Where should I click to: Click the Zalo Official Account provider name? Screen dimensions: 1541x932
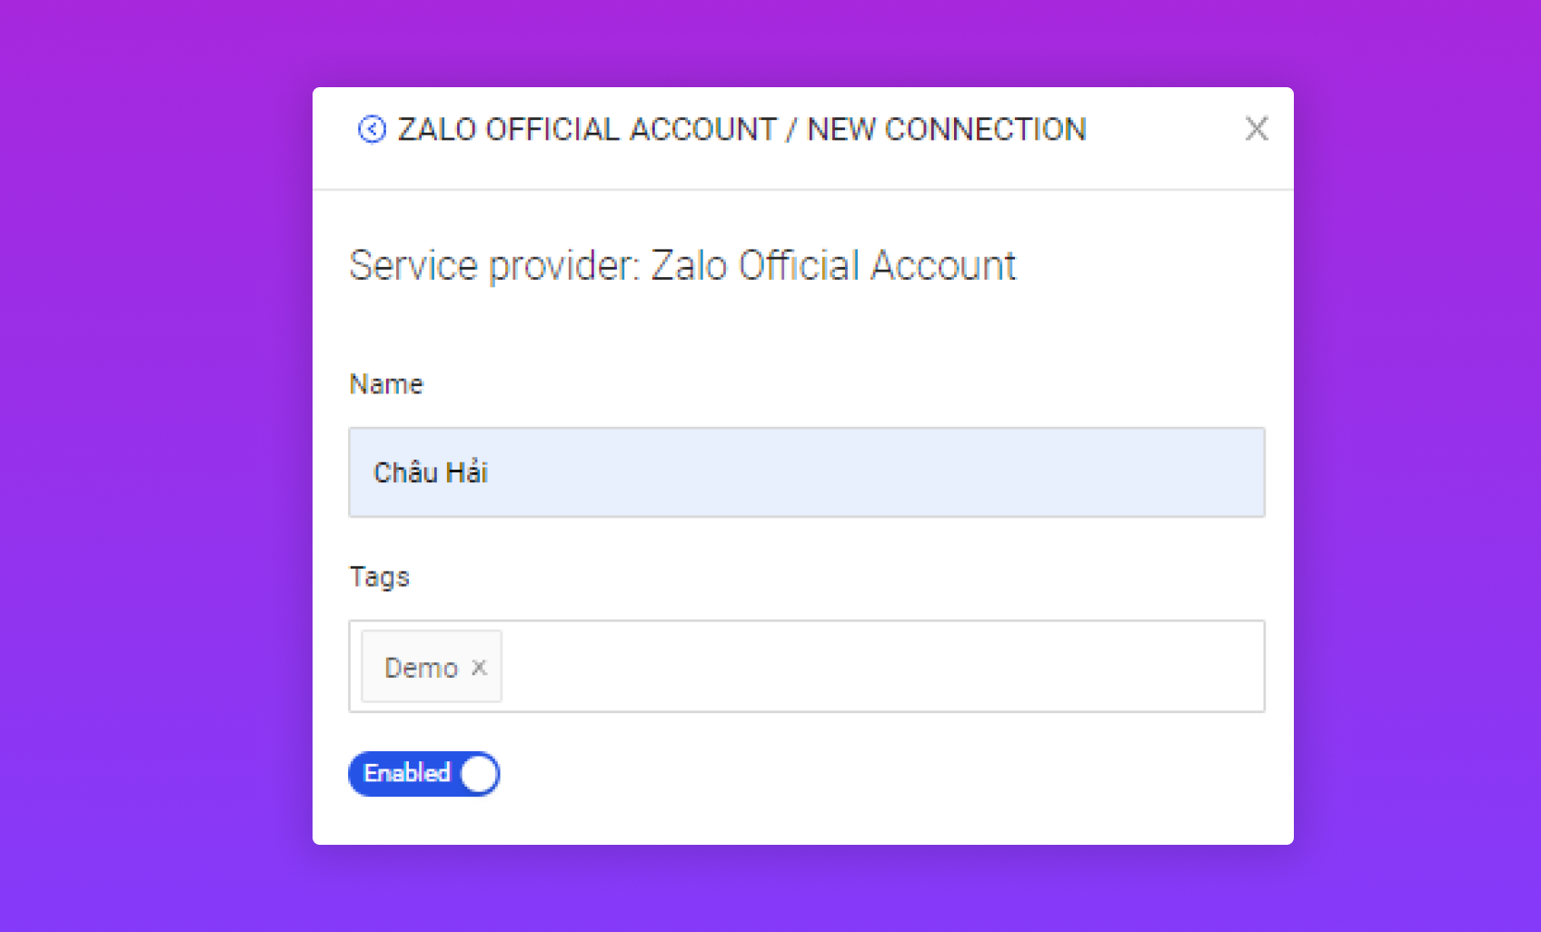(x=833, y=266)
